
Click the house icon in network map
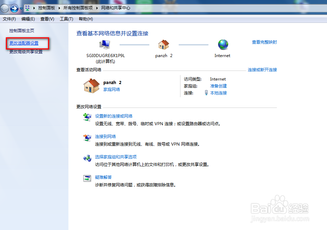[x=163, y=45]
